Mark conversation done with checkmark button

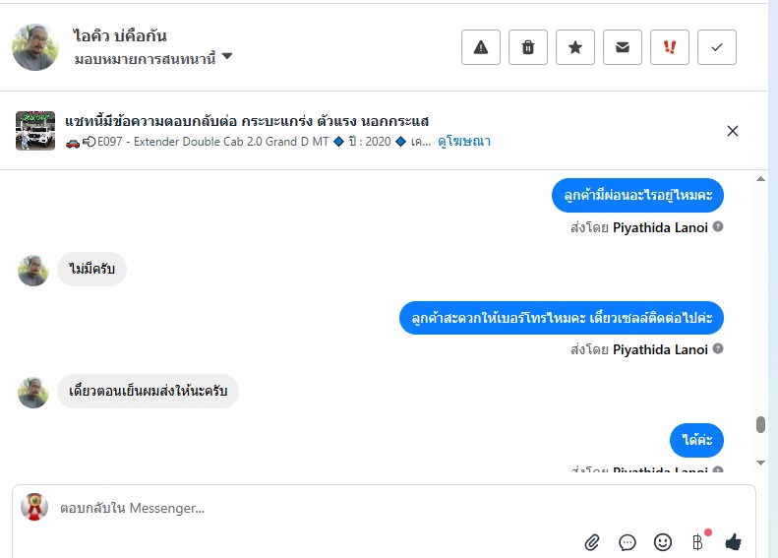pos(716,47)
